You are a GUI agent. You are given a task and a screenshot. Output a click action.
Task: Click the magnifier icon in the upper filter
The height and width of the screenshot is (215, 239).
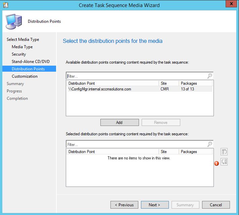coord(210,76)
